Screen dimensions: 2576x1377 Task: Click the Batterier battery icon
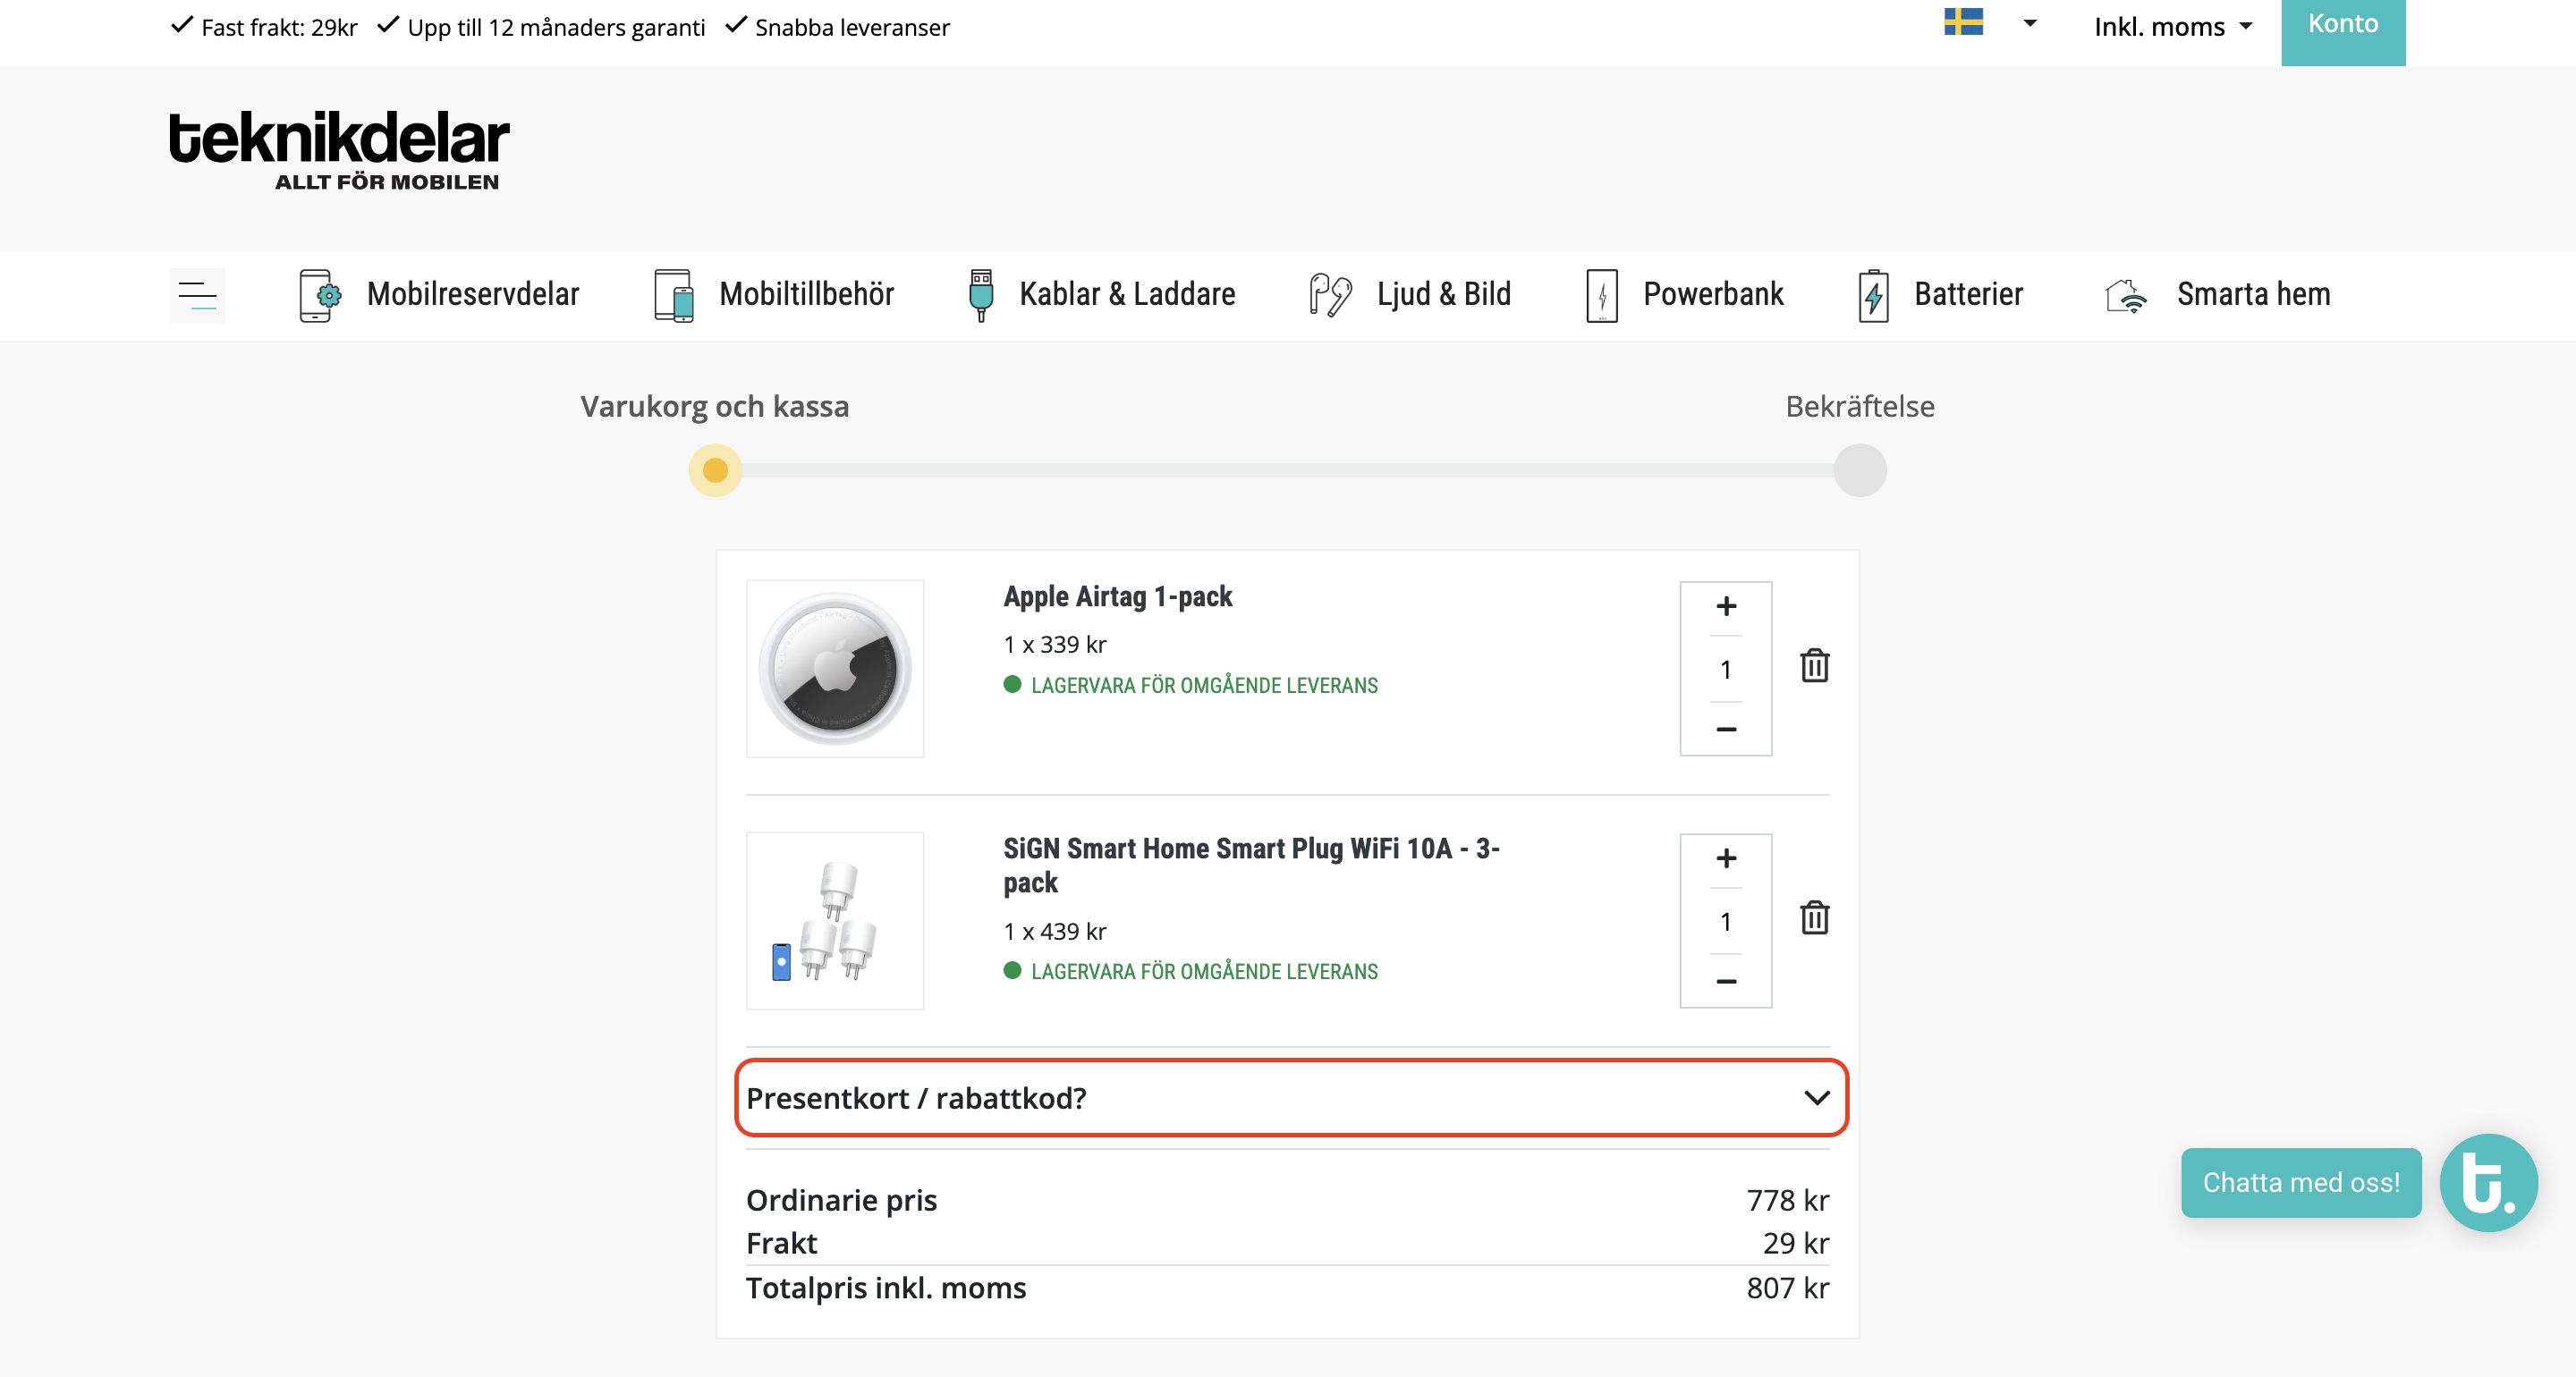pos(1873,295)
